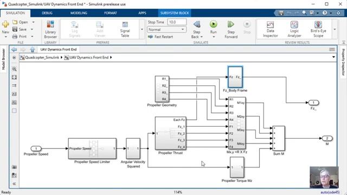The height and width of the screenshot is (195, 347).
Task: Click the image palette icon
Action: 14,102
